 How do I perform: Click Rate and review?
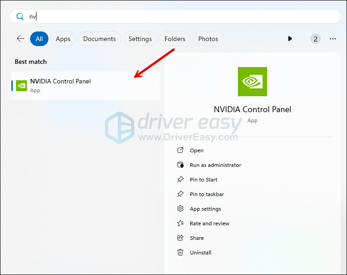click(209, 223)
